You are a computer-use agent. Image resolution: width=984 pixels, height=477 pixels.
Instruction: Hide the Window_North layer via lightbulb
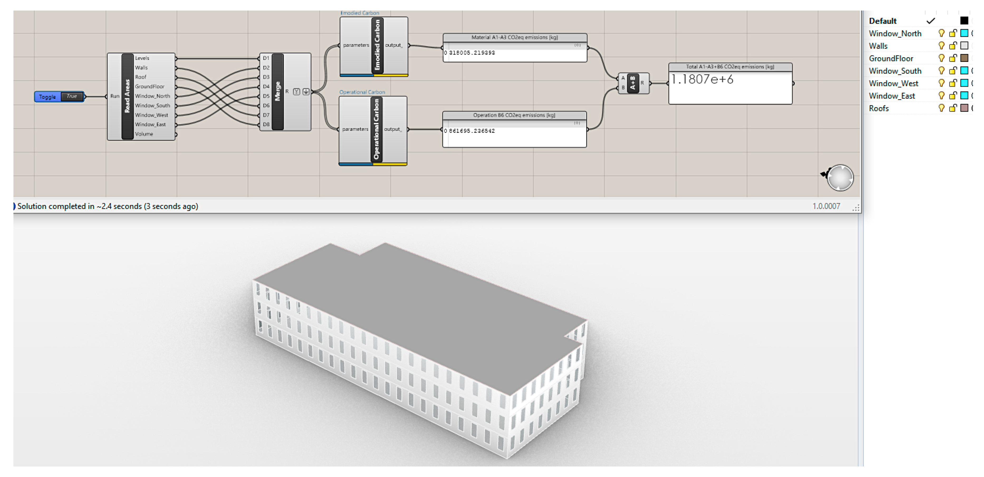(x=941, y=33)
